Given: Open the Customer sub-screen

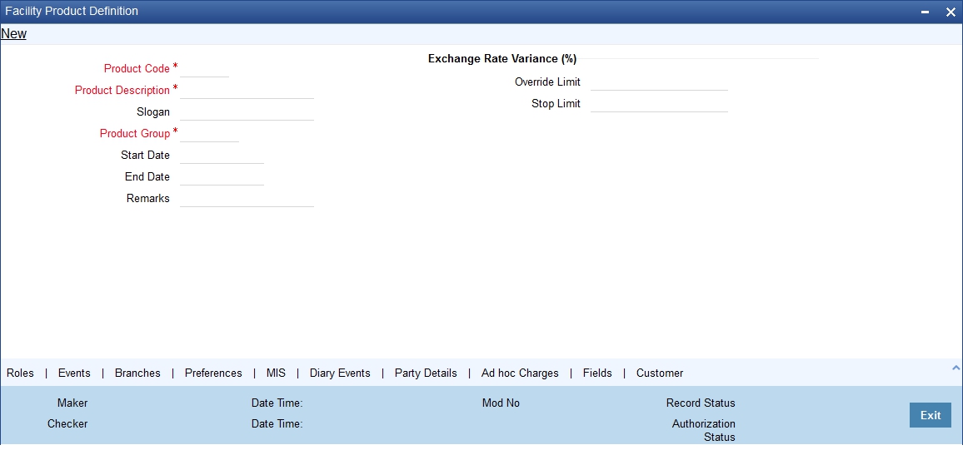Looking at the screenshot, I should (x=660, y=373).
